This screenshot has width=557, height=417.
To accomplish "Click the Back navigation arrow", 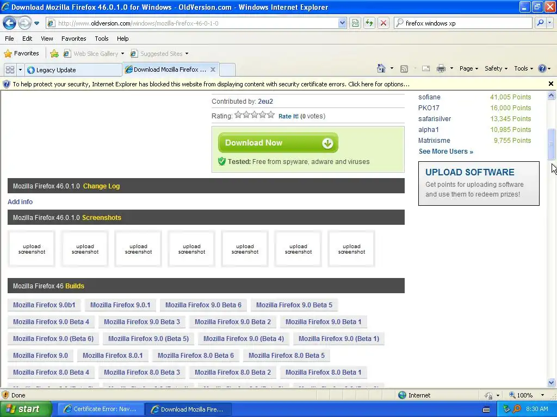I will pyautogui.click(x=10, y=23).
